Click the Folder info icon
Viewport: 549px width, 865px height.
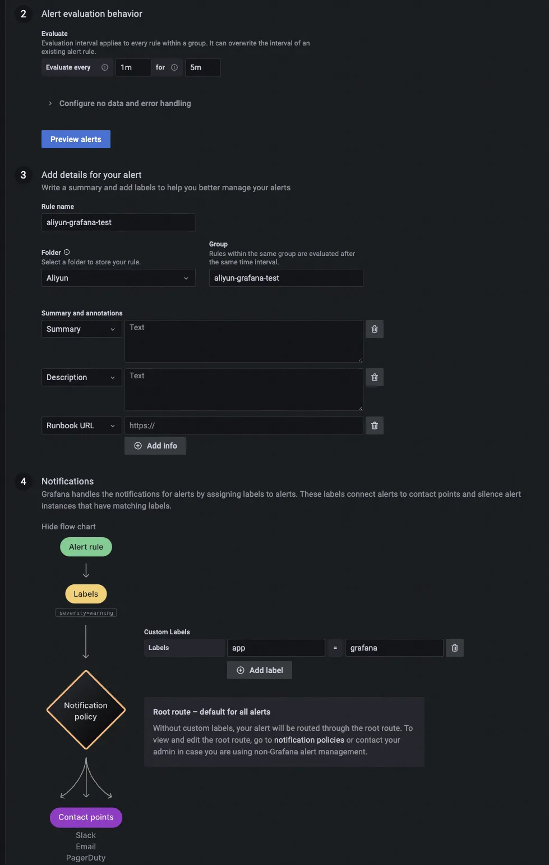67,252
